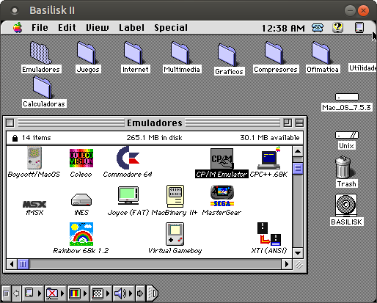Image resolution: width=377 pixels, height=303 pixels.
Task: Toggle the Emuladores window shade box
Action: tap(299, 123)
